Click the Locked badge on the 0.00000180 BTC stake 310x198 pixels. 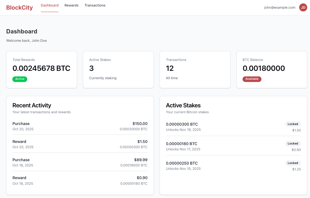click(293, 143)
